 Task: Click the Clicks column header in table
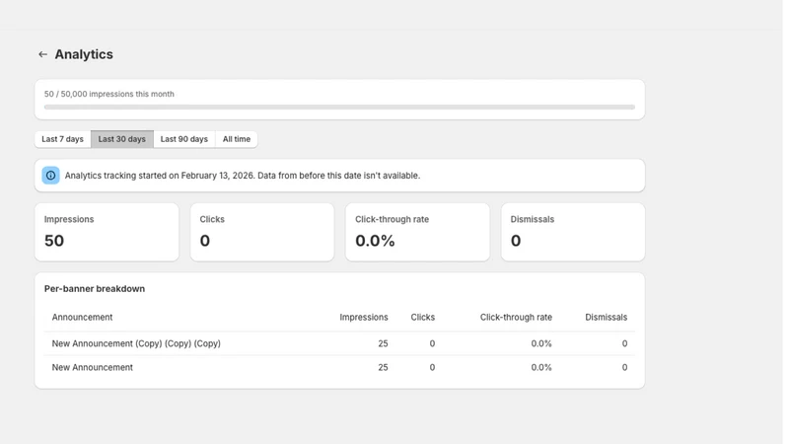tap(423, 317)
